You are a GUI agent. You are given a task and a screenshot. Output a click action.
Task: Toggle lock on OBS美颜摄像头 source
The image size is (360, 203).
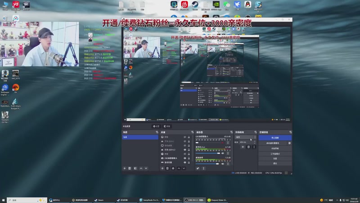[189, 158]
